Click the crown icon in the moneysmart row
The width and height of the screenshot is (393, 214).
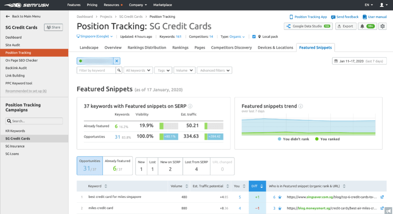pyautogui.click(x=280, y=208)
